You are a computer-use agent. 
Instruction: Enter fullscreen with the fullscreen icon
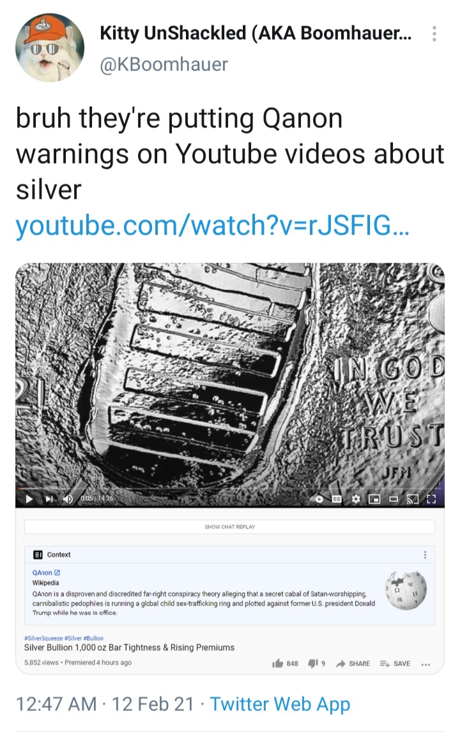click(x=431, y=499)
